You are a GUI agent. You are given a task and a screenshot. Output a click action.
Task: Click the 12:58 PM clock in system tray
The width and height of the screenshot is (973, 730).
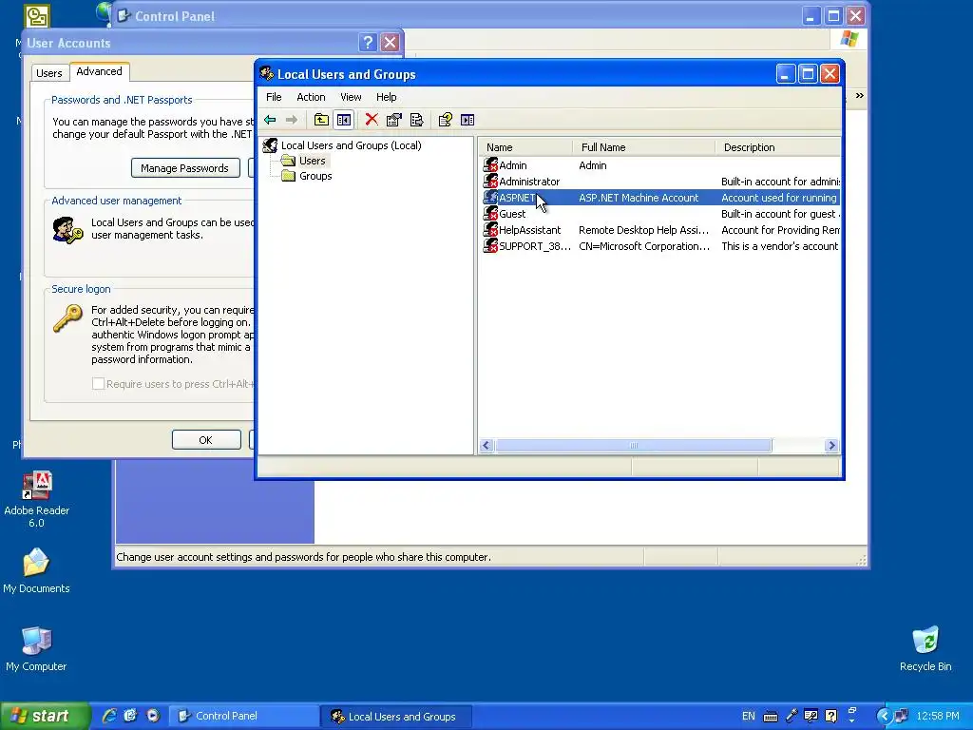938,717
